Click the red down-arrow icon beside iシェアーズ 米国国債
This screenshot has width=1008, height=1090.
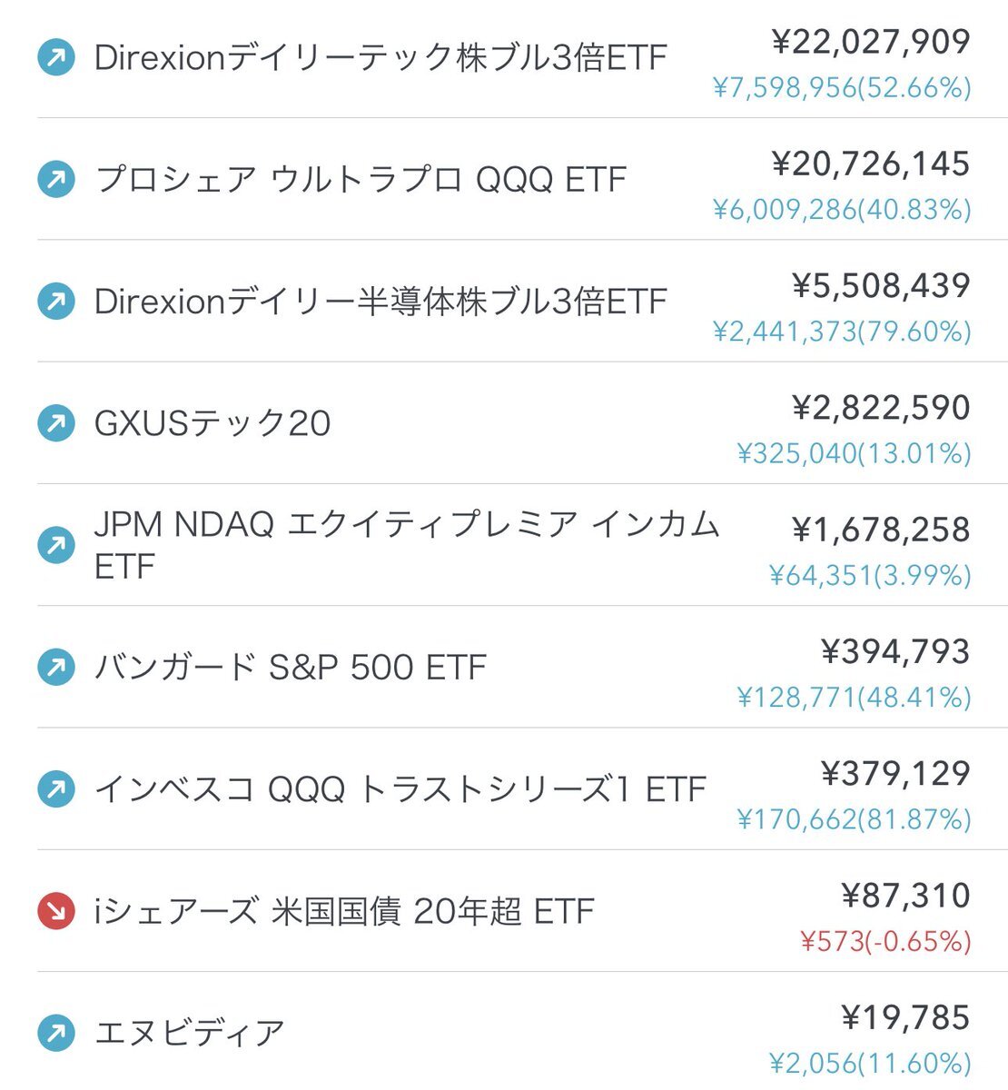[x=56, y=911]
